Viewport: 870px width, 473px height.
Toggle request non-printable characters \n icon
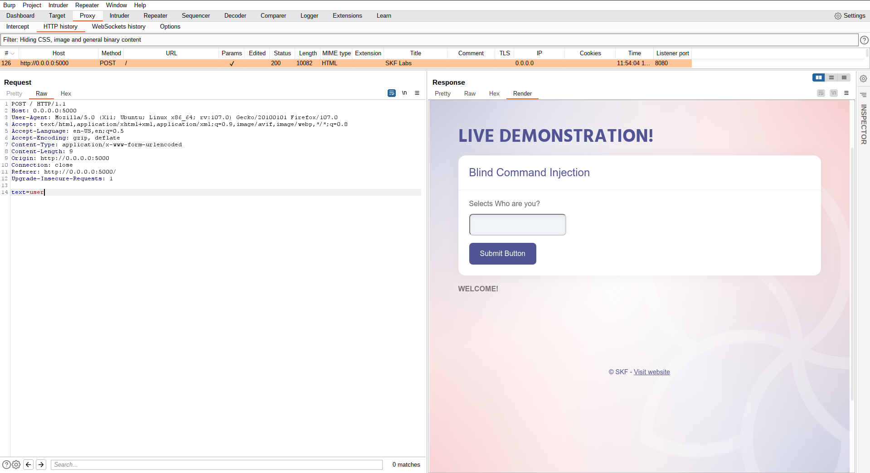tap(404, 93)
